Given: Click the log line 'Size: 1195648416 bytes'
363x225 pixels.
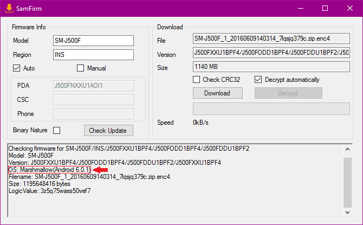Looking at the screenshot, I should (x=40, y=184).
